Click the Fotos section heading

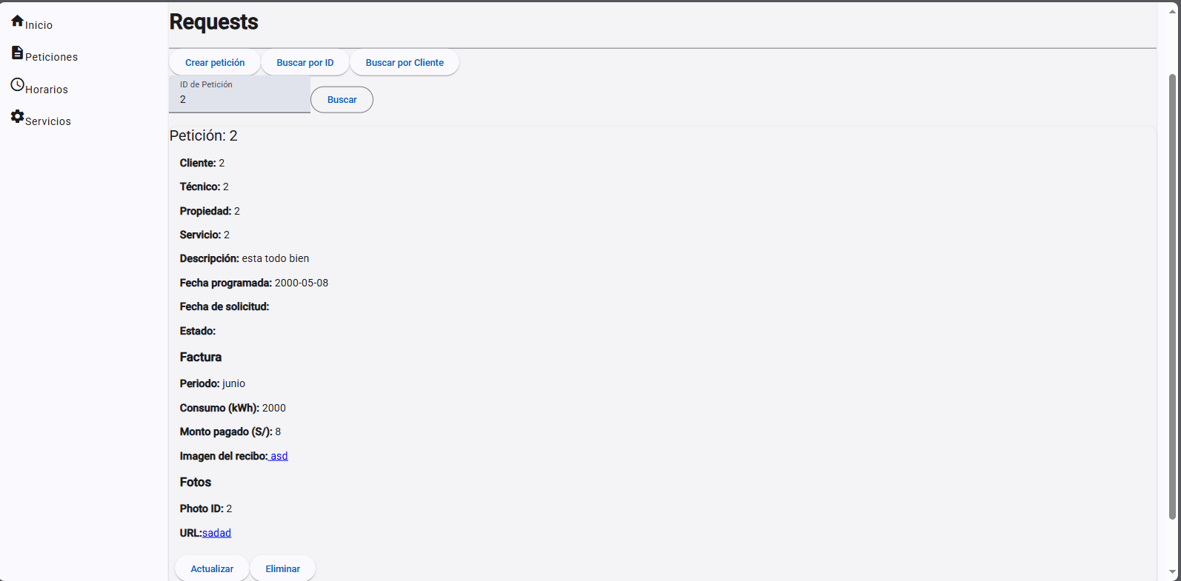click(196, 482)
